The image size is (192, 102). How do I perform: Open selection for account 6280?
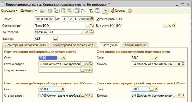pyautogui.click(x=152, y=58)
